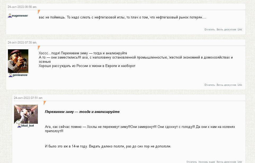Open the eugeneser username link
Screen dimensions: 255x163
click(x=20, y=16)
